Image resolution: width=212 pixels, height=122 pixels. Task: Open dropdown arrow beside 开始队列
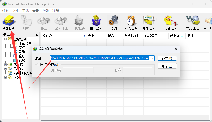point(160,22)
